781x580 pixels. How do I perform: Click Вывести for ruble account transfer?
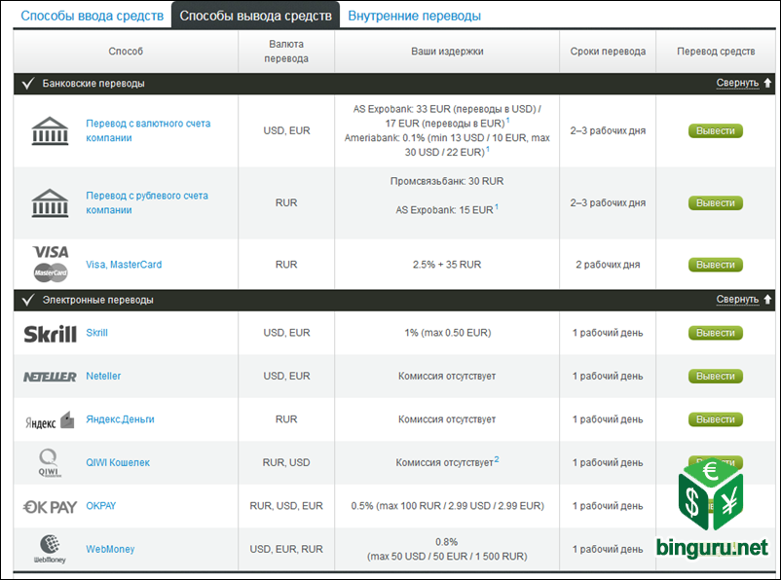click(x=715, y=203)
